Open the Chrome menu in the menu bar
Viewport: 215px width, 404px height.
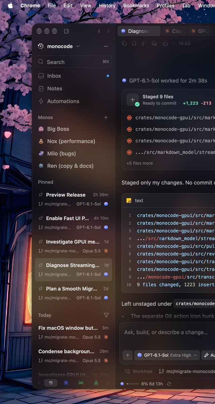tap(30, 5)
